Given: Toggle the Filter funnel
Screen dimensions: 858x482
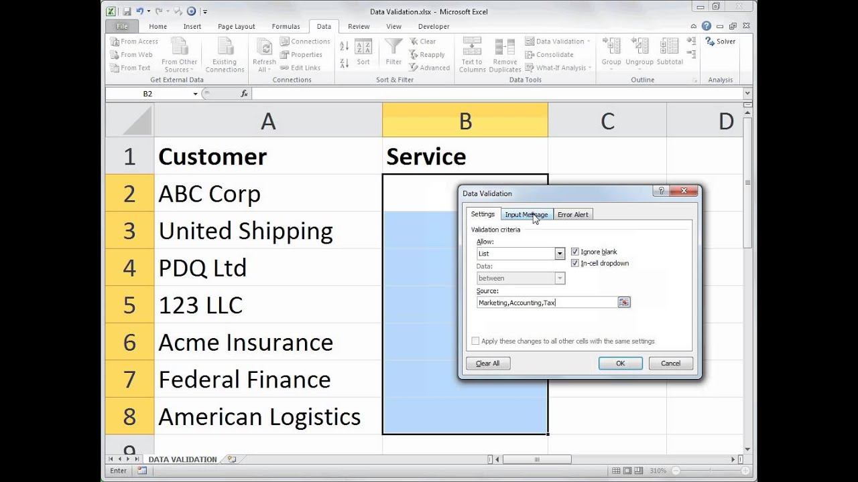Looking at the screenshot, I should 393,52.
